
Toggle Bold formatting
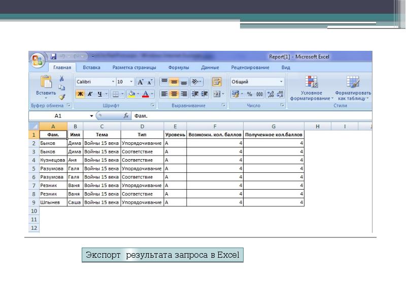80,94
